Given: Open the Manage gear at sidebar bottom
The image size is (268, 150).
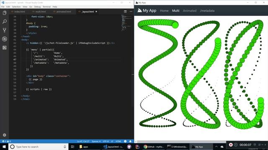Looking at the screenshot, I should (x=5, y=135).
